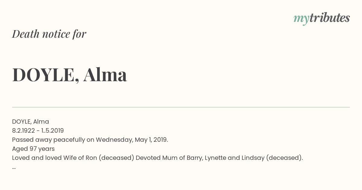Click the horizontal divider line
This screenshot has width=362, height=190.
(x=181, y=107)
